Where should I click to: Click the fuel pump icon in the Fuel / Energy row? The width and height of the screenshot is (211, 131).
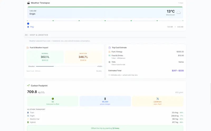tap(109, 52)
